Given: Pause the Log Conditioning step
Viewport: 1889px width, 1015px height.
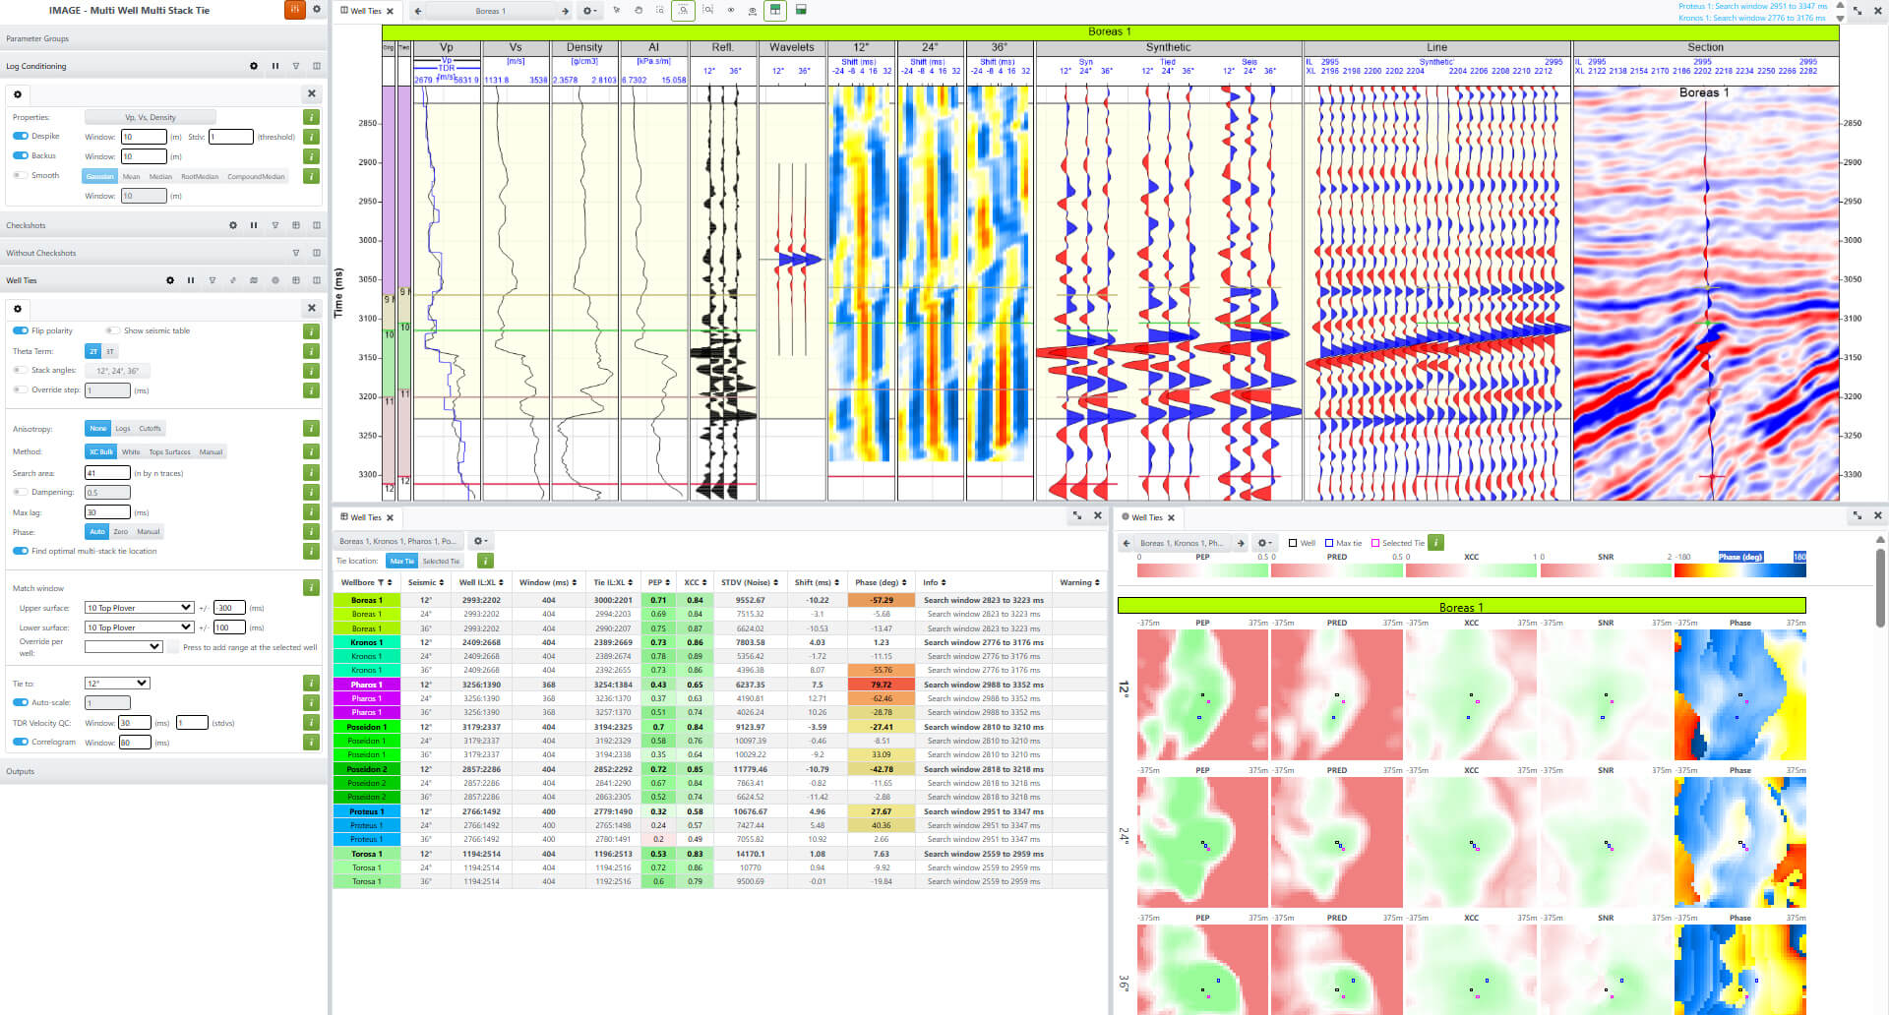Looking at the screenshot, I should tap(274, 66).
